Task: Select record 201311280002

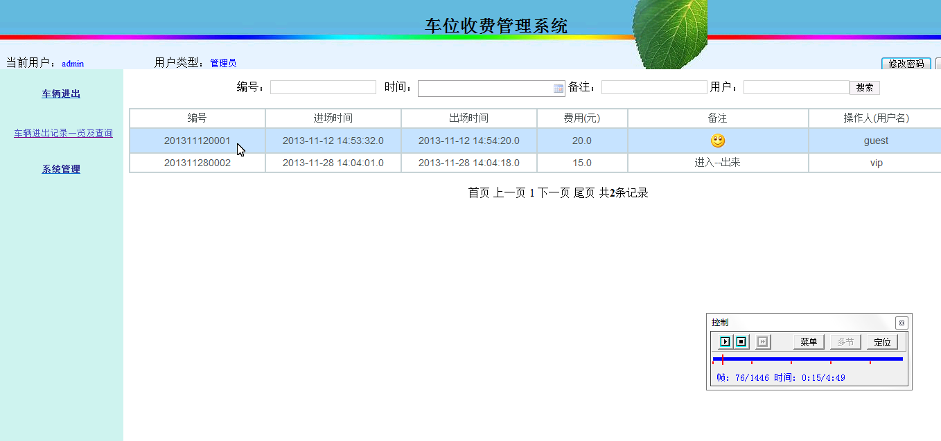Action: [x=197, y=163]
